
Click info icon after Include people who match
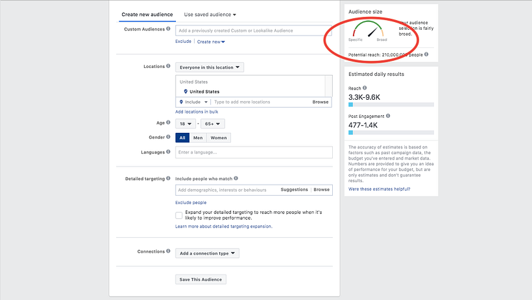[x=236, y=178]
